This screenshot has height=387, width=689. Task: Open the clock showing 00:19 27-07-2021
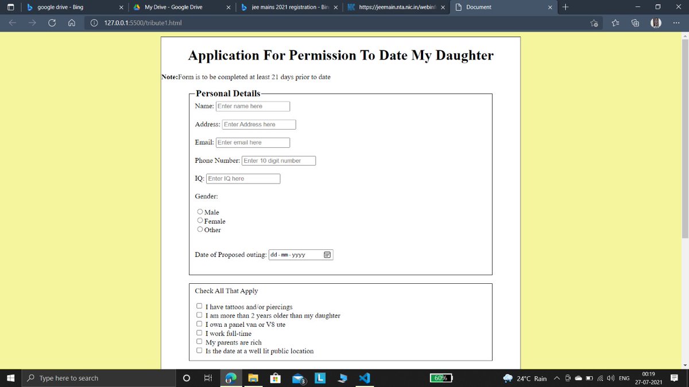click(x=649, y=378)
